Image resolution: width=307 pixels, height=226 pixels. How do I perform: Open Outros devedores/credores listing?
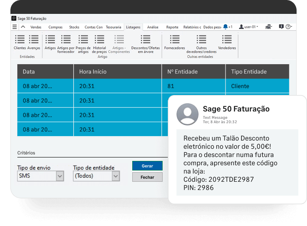point(201,40)
